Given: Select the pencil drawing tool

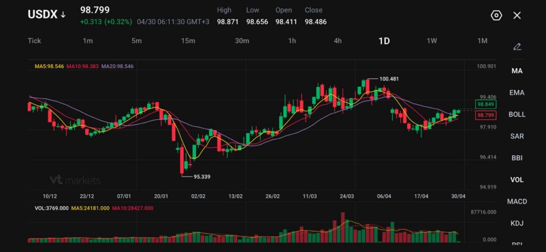Looking at the screenshot, I should tap(517, 47).
